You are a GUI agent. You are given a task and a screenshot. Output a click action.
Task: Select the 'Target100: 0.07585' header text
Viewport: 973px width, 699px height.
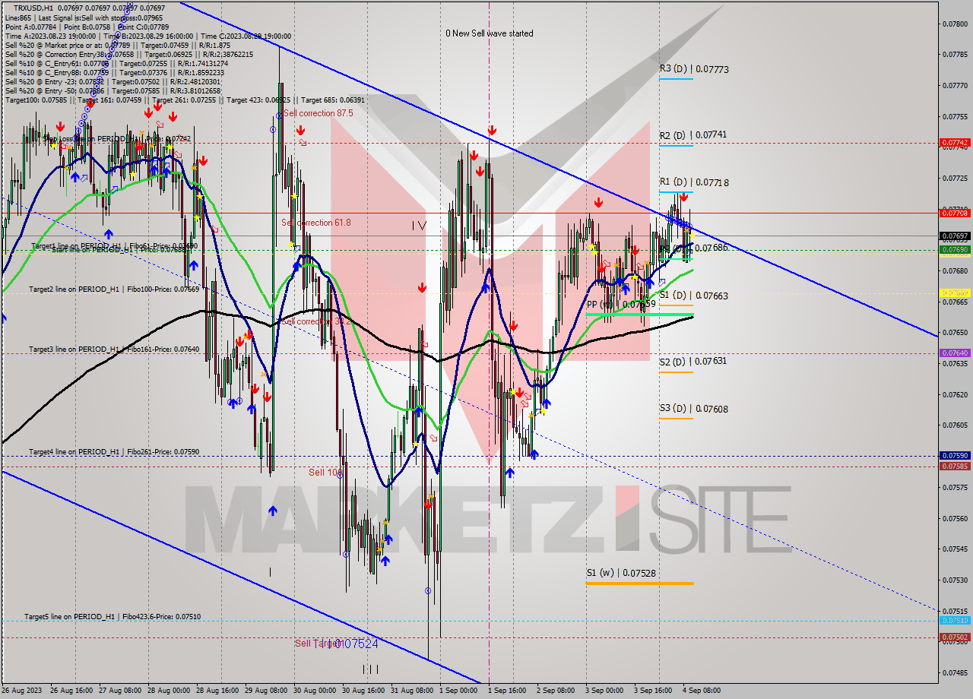click(x=37, y=100)
